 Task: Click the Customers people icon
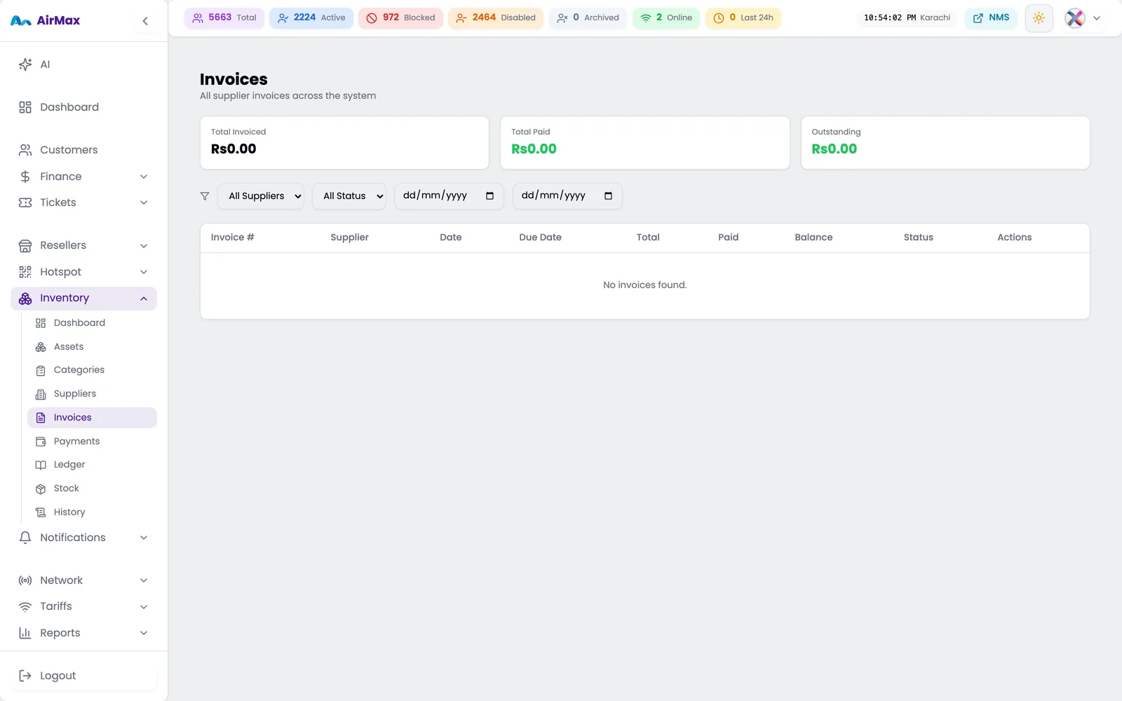pyautogui.click(x=25, y=150)
